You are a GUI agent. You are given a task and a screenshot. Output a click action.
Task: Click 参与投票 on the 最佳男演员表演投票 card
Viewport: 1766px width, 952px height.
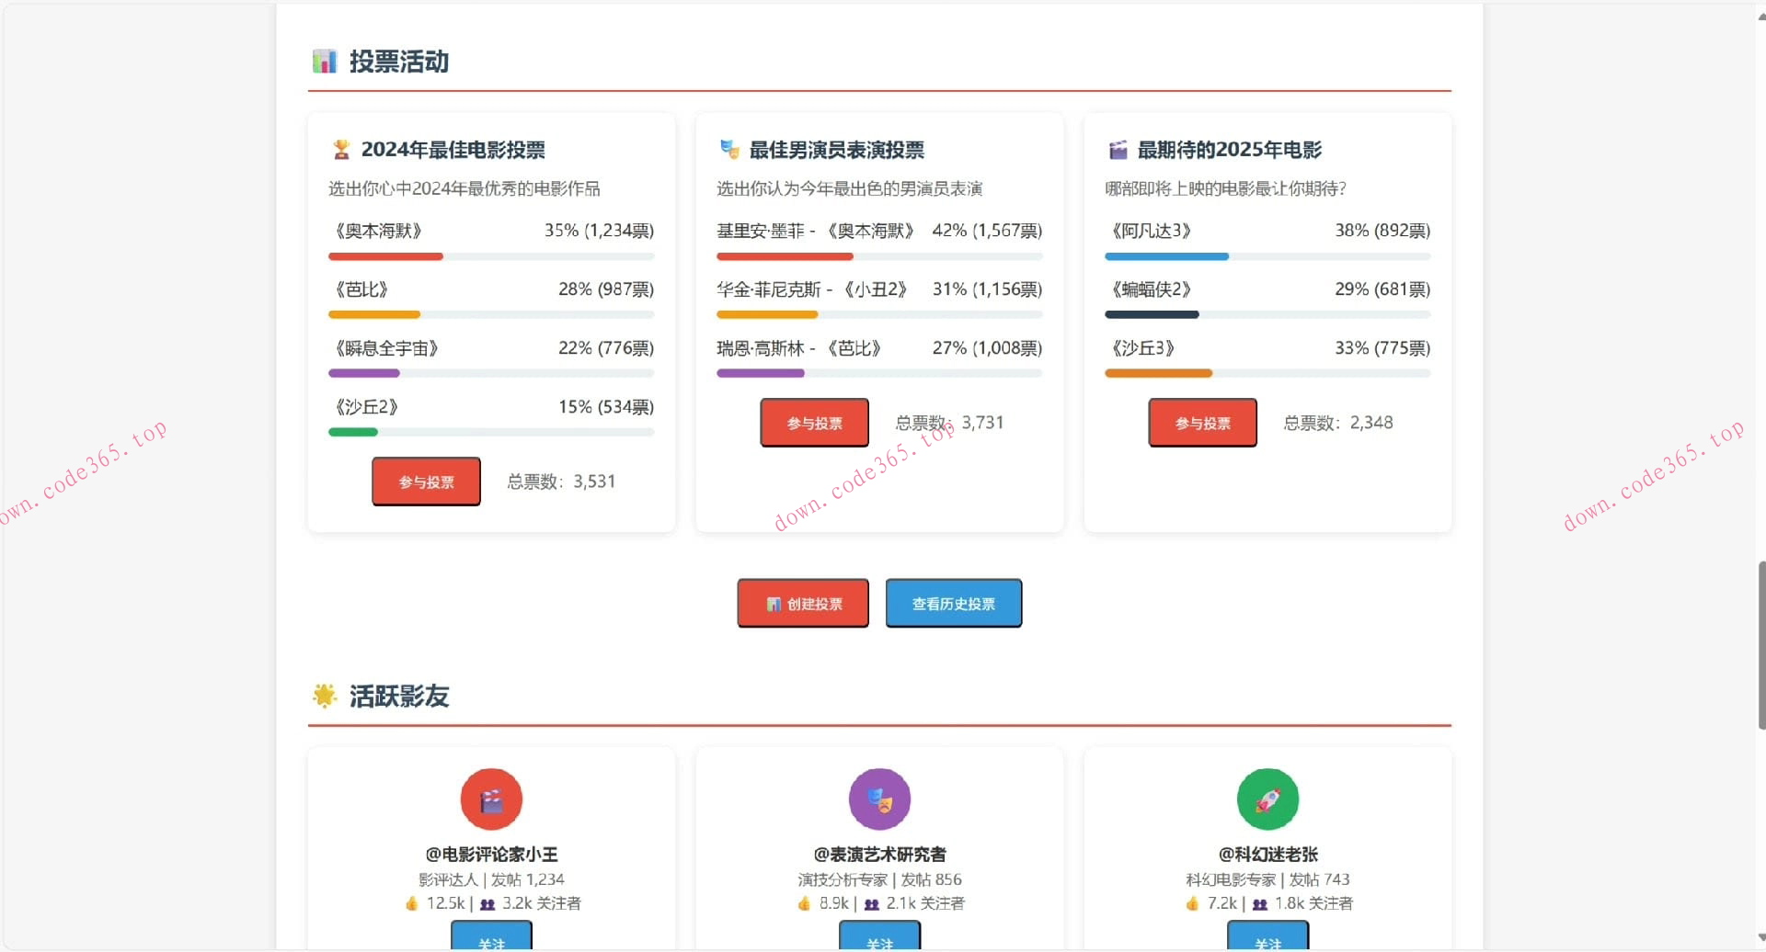pyautogui.click(x=814, y=422)
